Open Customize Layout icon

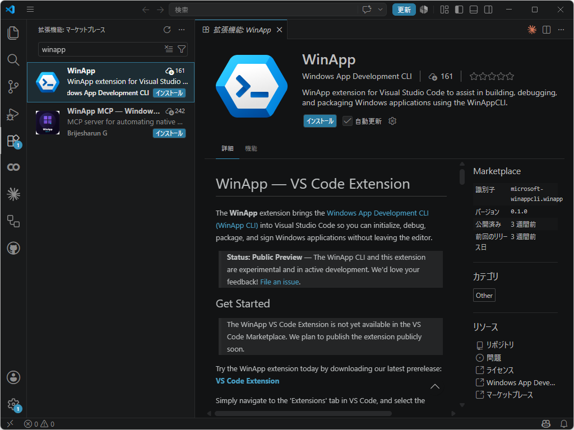click(x=445, y=10)
